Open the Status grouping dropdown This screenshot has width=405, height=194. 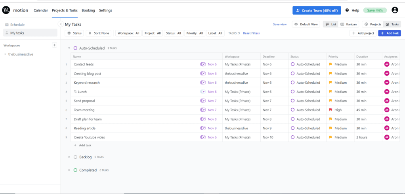[75, 33]
